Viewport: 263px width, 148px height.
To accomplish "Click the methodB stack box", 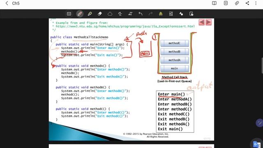I will 175,52.
